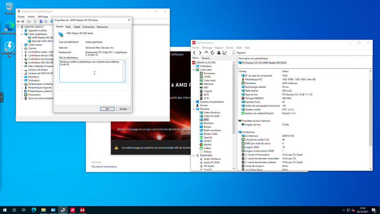Select GPGPU item in AIDA64 tree
380x214 pixels.
pyautogui.click(x=207, y=141)
